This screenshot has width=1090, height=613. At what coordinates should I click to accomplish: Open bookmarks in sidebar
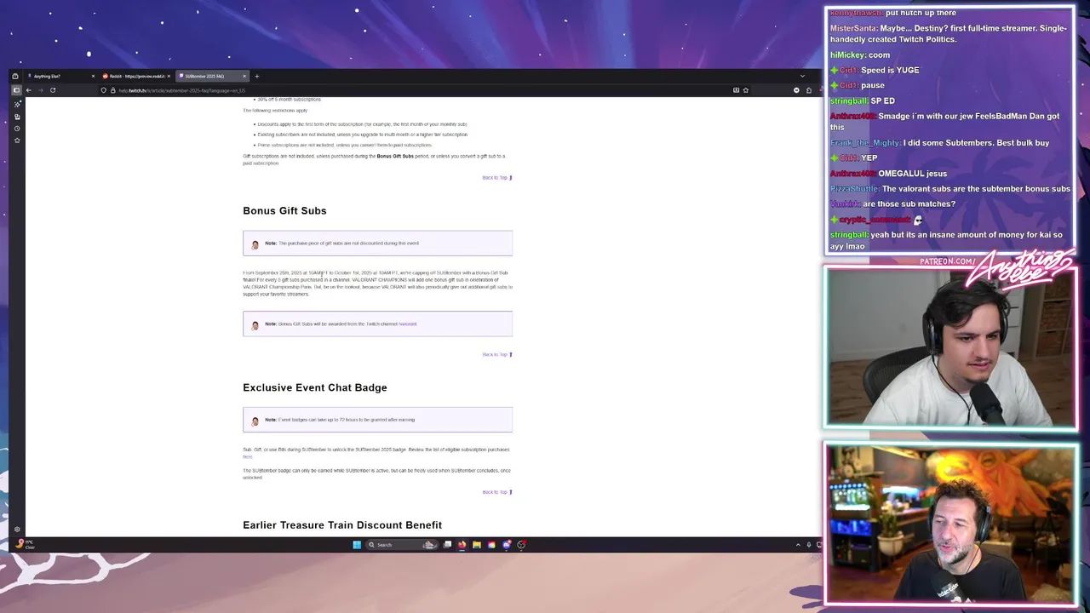(17, 140)
